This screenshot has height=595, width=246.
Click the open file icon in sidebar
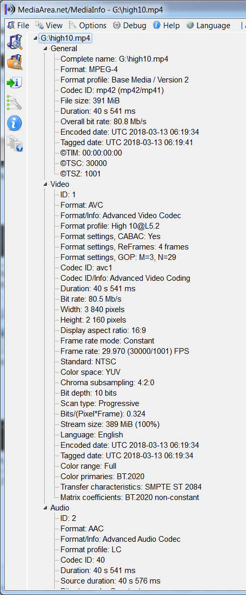pos(15,41)
